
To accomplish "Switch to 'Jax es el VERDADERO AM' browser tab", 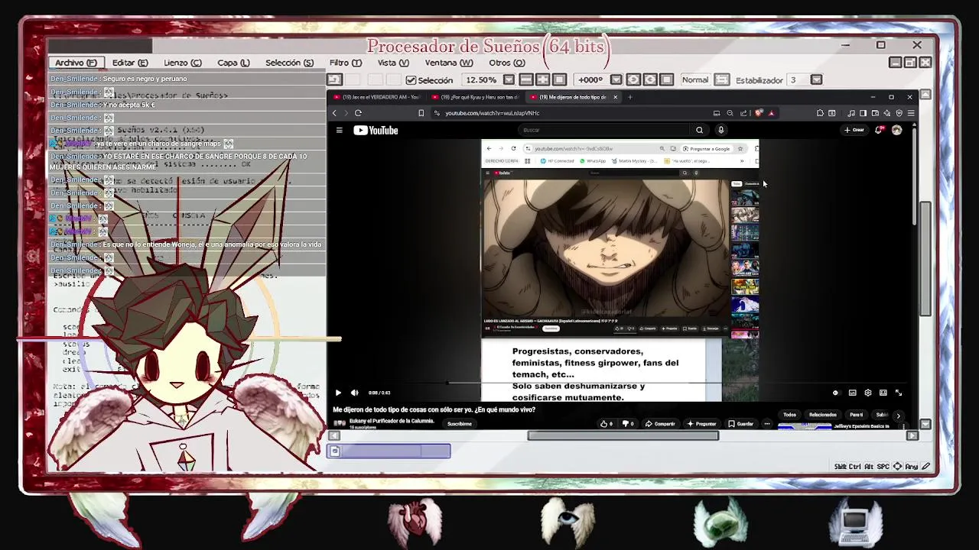I will [x=376, y=97].
